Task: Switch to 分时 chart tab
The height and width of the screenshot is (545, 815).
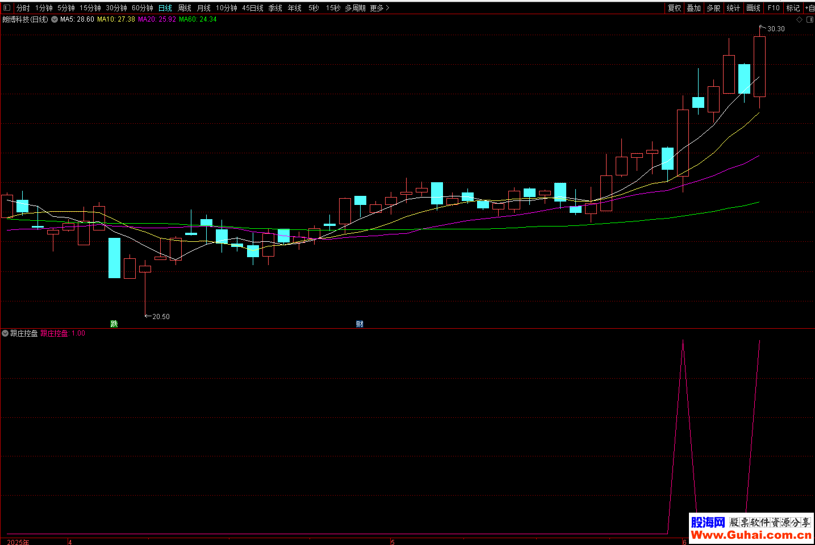Action: pos(23,8)
